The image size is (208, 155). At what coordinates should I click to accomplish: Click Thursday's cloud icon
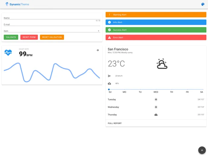156,115
